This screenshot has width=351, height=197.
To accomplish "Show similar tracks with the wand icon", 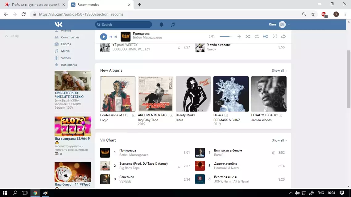I will (275, 36).
